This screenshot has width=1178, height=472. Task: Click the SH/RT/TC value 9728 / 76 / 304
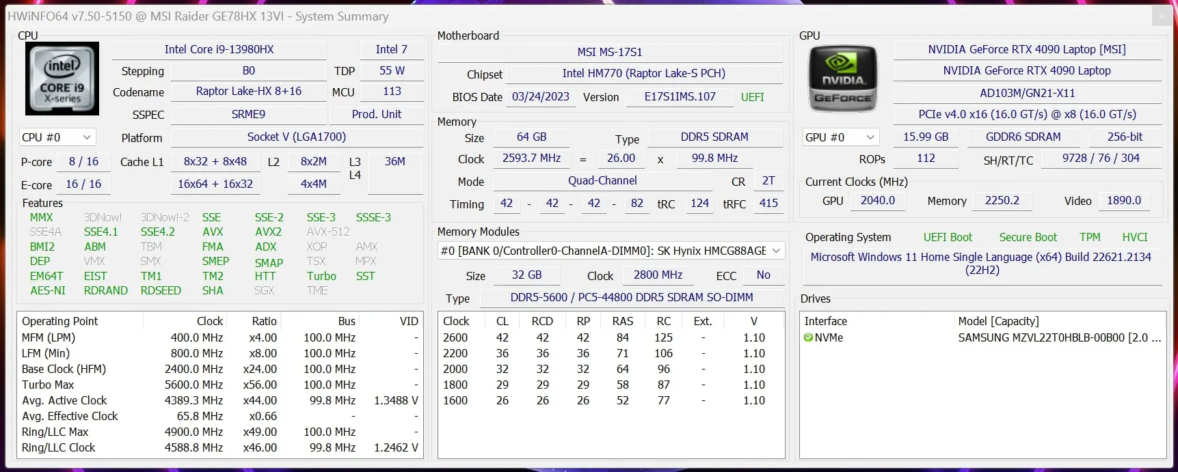1101,158
